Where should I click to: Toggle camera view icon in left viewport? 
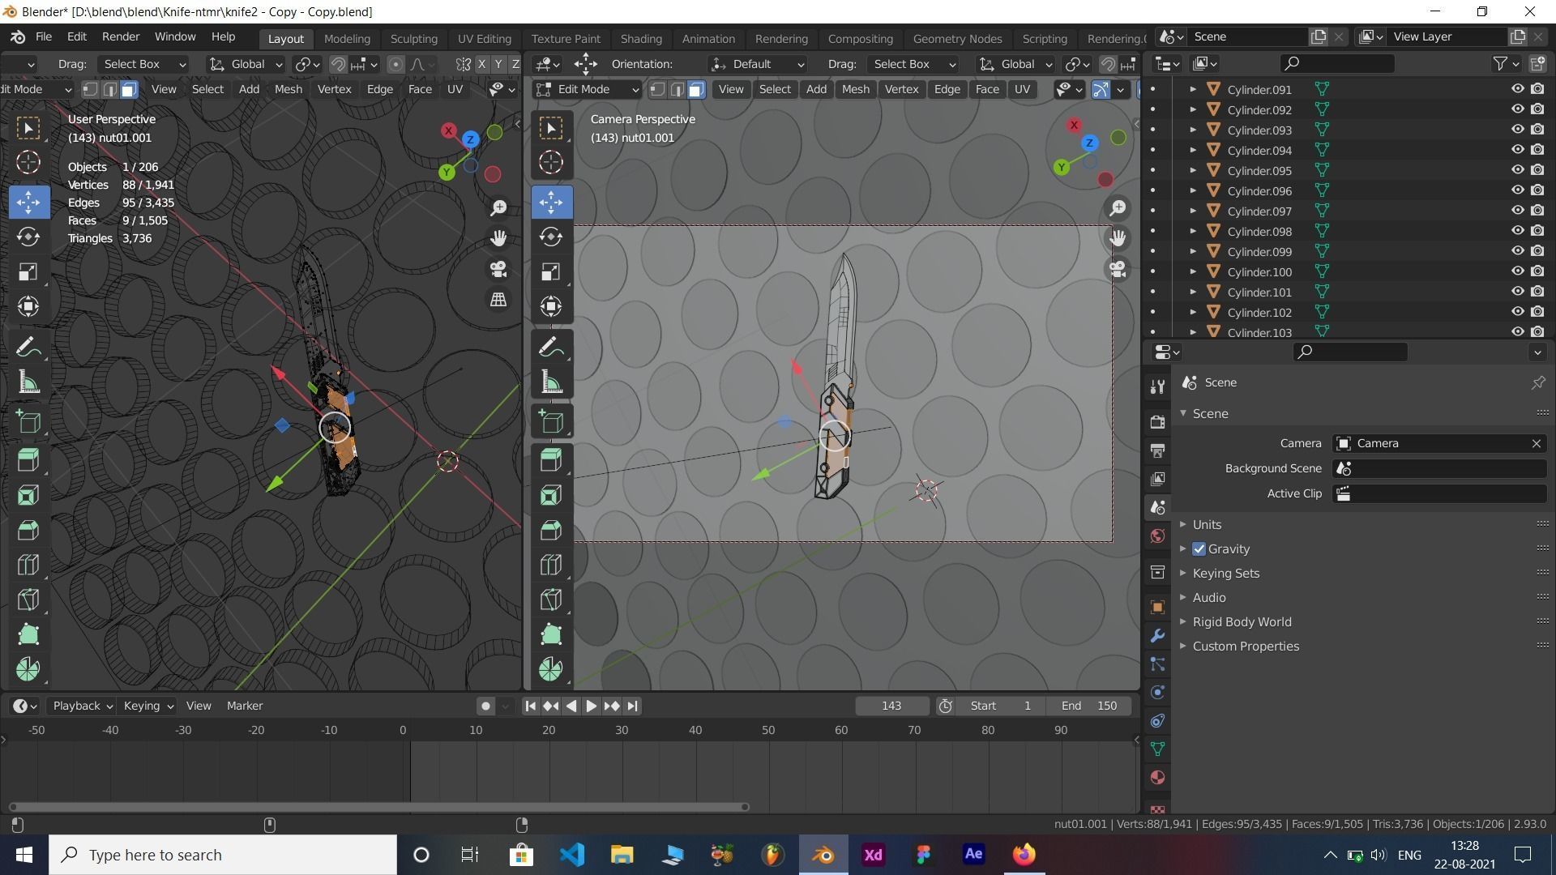(x=498, y=268)
